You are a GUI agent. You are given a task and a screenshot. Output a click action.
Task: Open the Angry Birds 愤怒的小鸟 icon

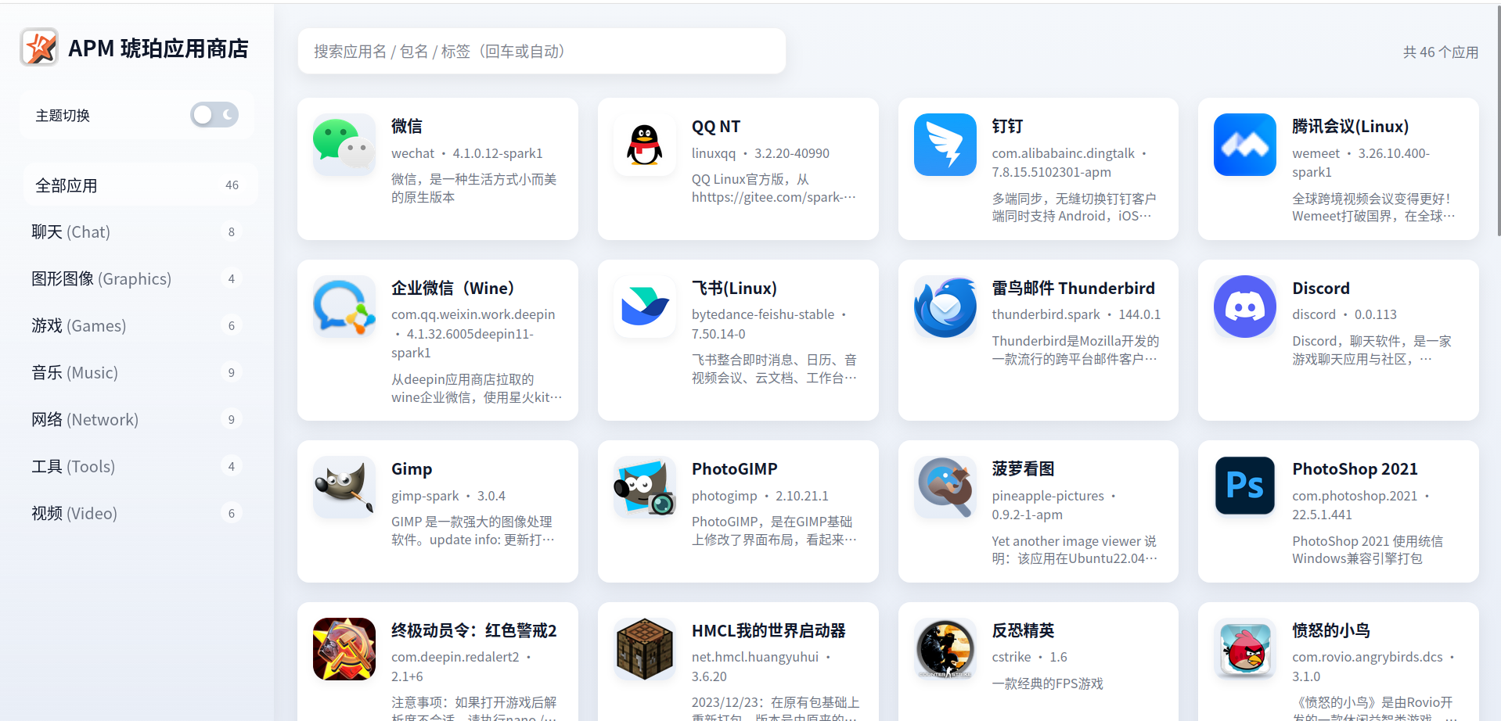pos(1245,649)
